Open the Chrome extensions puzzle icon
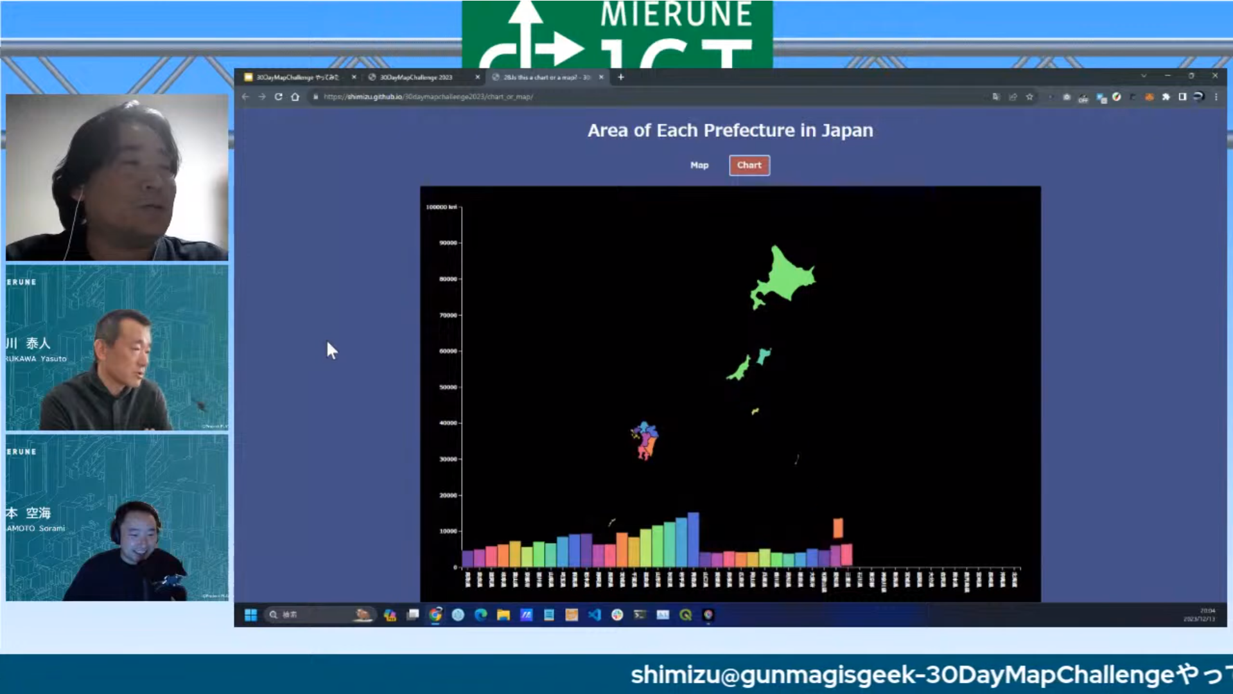The width and height of the screenshot is (1233, 694). [1166, 97]
